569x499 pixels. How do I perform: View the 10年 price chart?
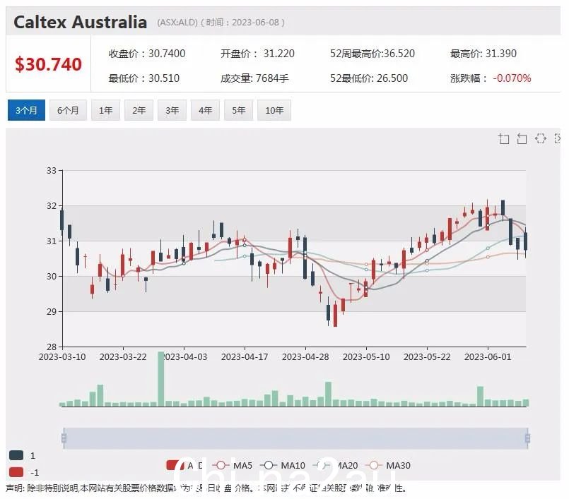(x=274, y=110)
